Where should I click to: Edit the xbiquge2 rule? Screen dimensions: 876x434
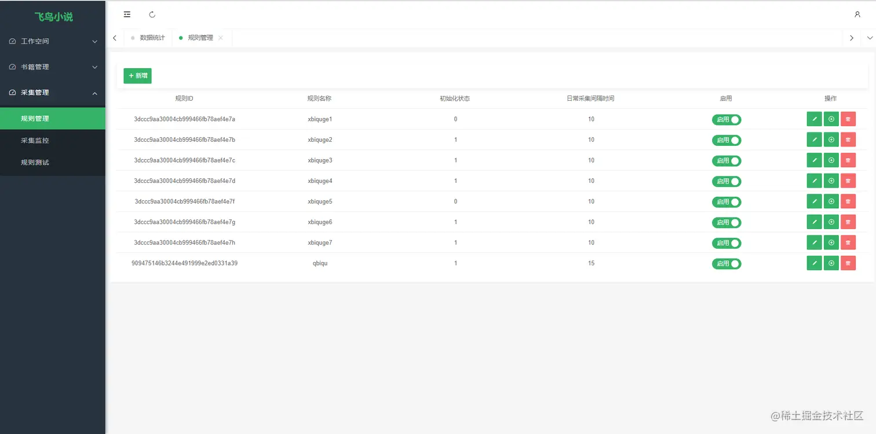point(814,139)
